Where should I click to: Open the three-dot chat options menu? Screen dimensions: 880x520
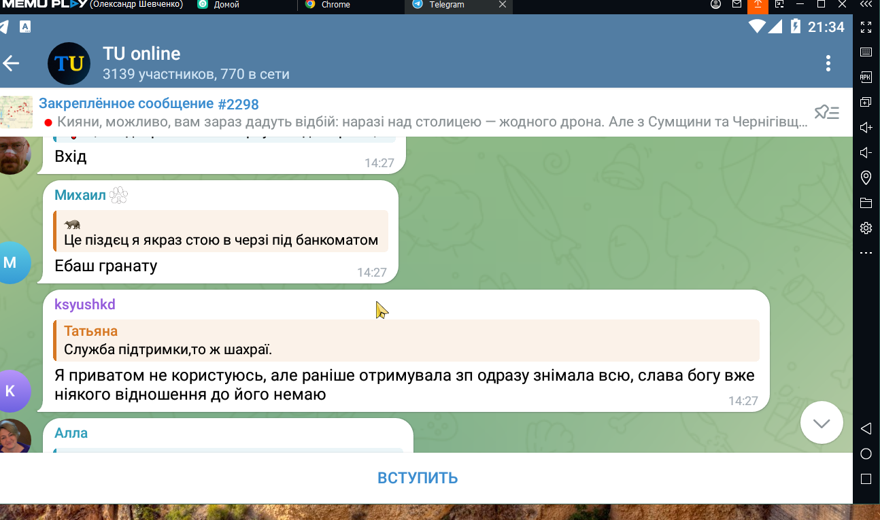(828, 63)
